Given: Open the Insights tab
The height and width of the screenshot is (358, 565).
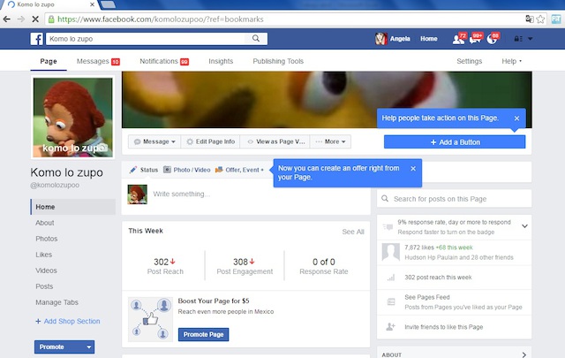Looking at the screenshot, I should pyautogui.click(x=221, y=61).
